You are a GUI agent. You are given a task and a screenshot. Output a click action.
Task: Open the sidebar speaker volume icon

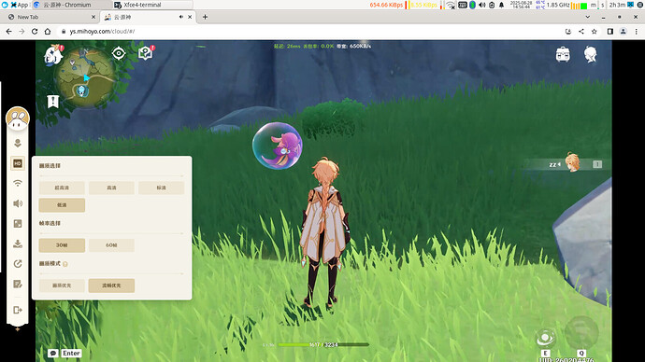tap(18, 203)
